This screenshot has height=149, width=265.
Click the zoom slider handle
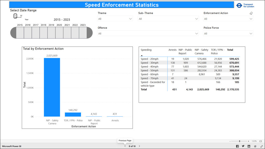pos(240,141)
